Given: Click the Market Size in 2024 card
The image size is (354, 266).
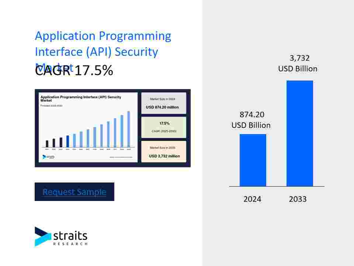Looking at the screenshot, I should coord(164,103).
